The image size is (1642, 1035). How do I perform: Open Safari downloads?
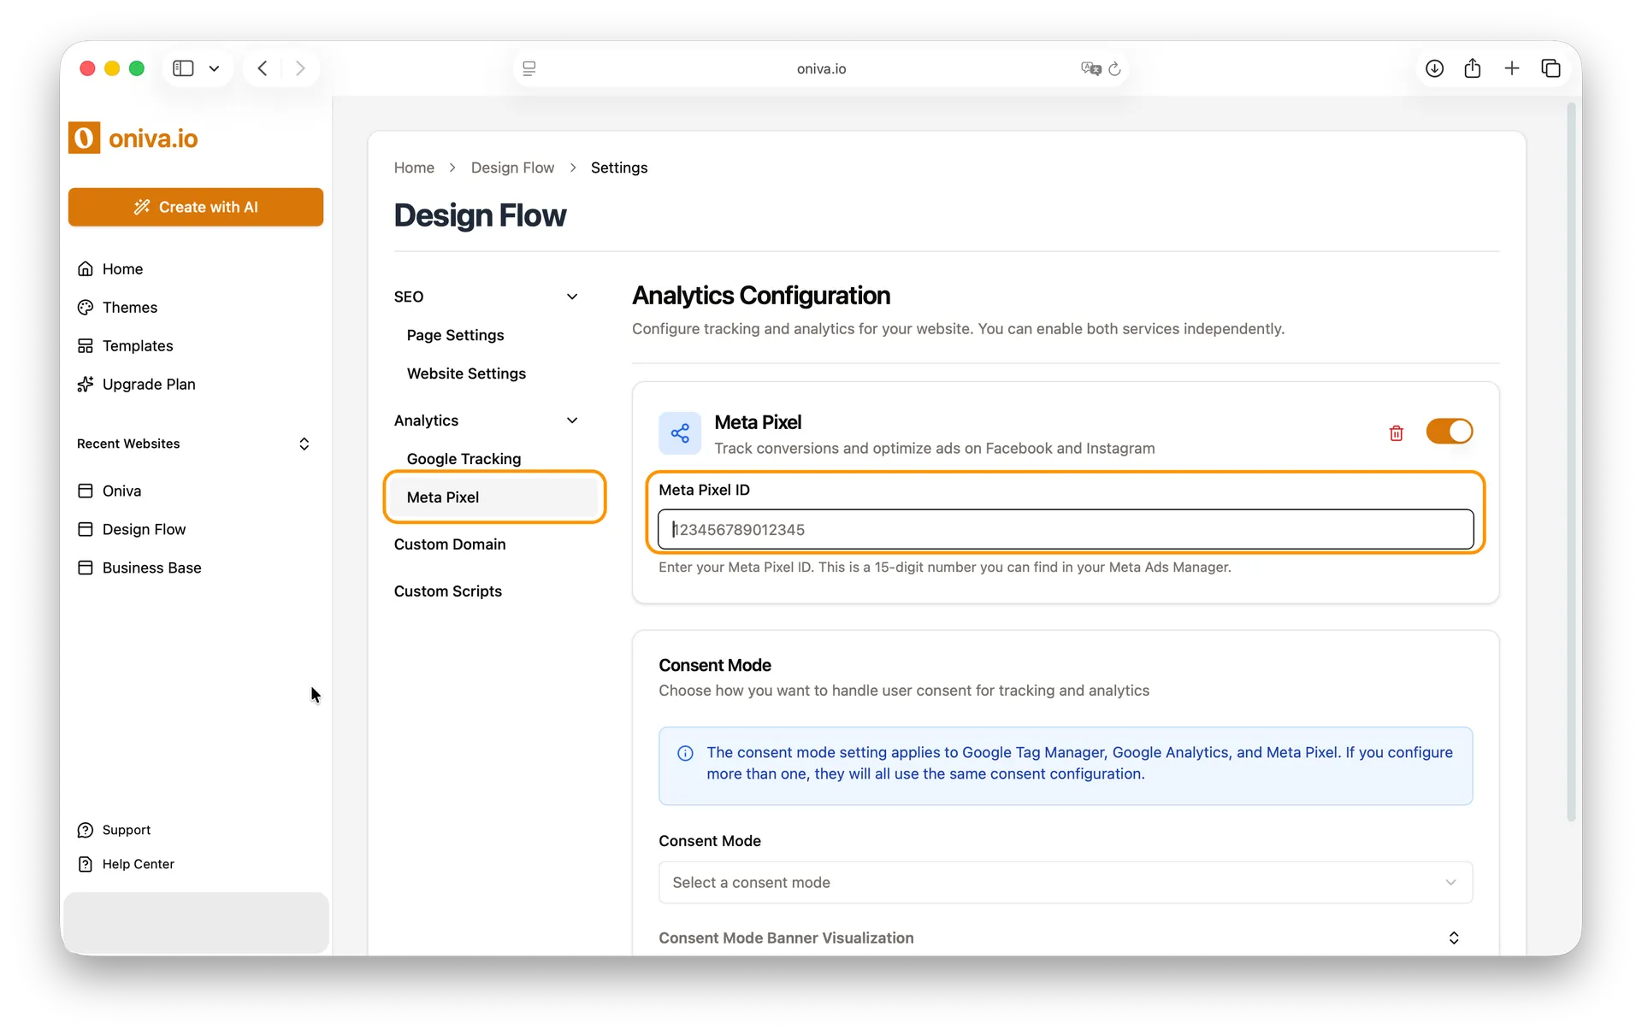click(x=1434, y=68)
